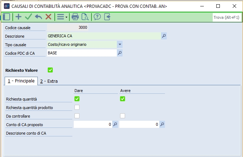Click the add new record plus icon
This screenshot has height=157, width=243.
[19, 17]
